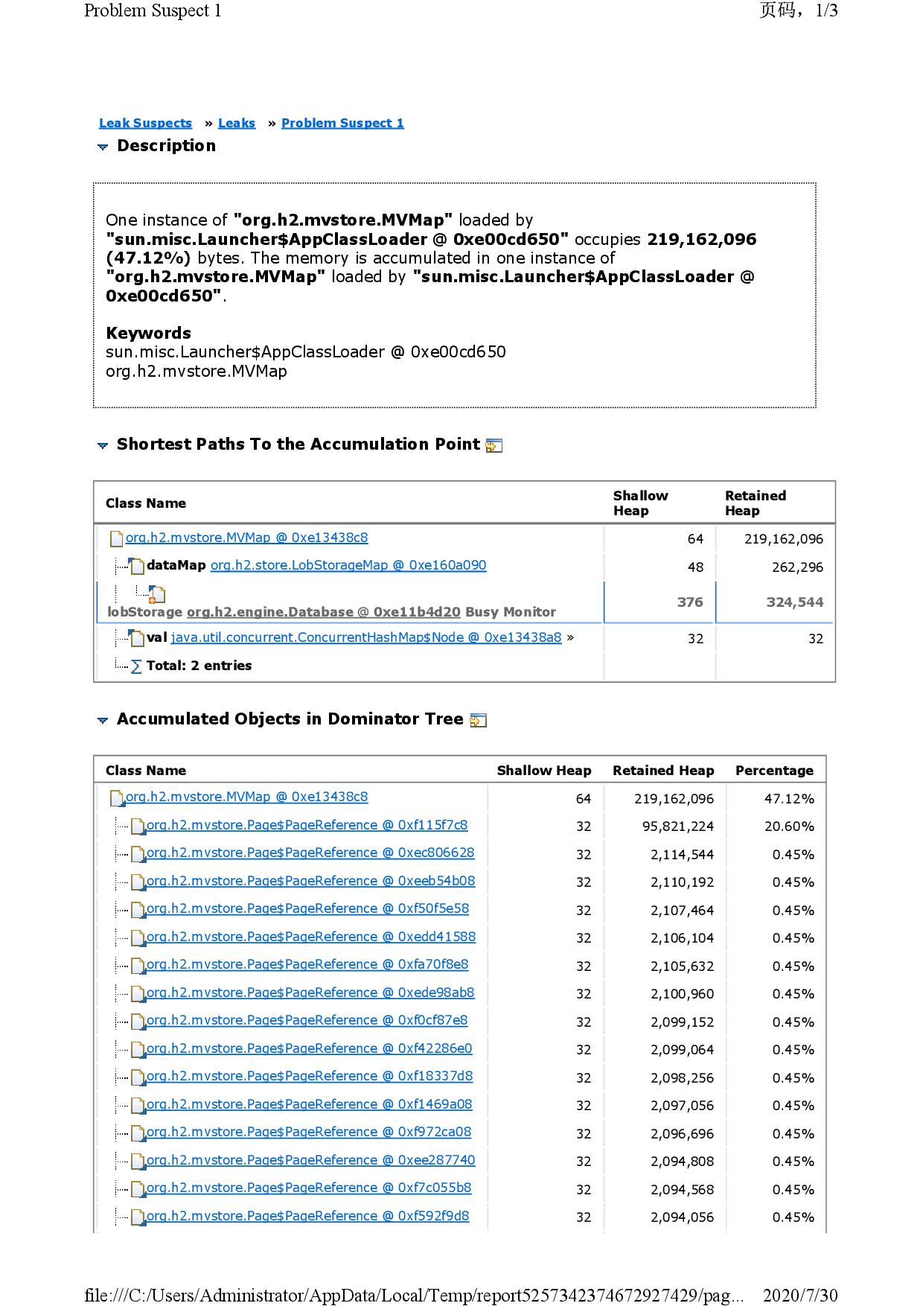
Task: Click the val ConcurrentHashMap$Node object icon
Action: pos(136,638)
